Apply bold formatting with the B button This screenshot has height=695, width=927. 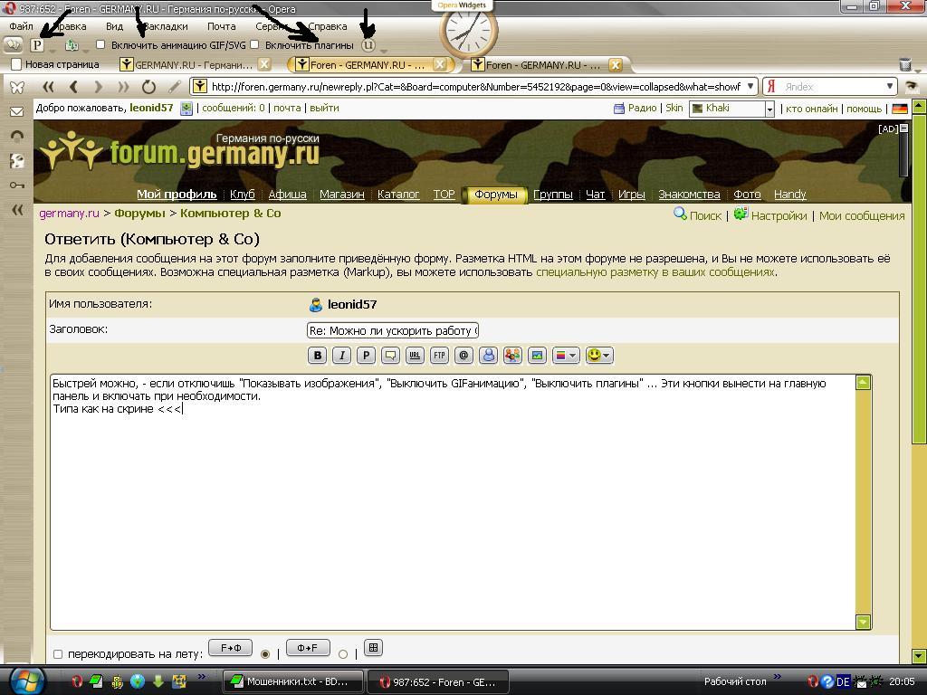(317, 356)
